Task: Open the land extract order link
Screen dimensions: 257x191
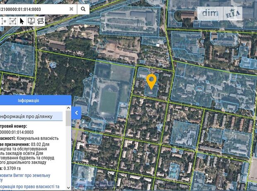Action: click(x=25, y=178)
